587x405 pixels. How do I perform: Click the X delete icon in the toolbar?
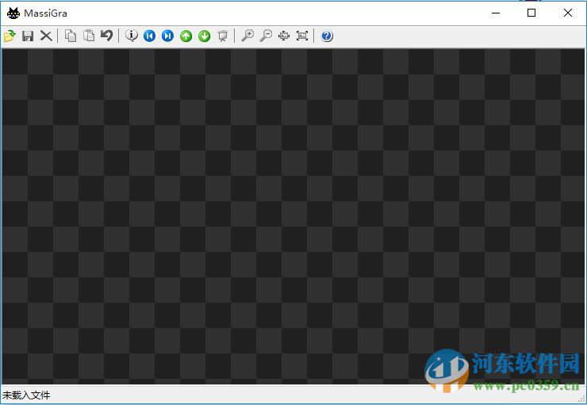pos(46,36)
